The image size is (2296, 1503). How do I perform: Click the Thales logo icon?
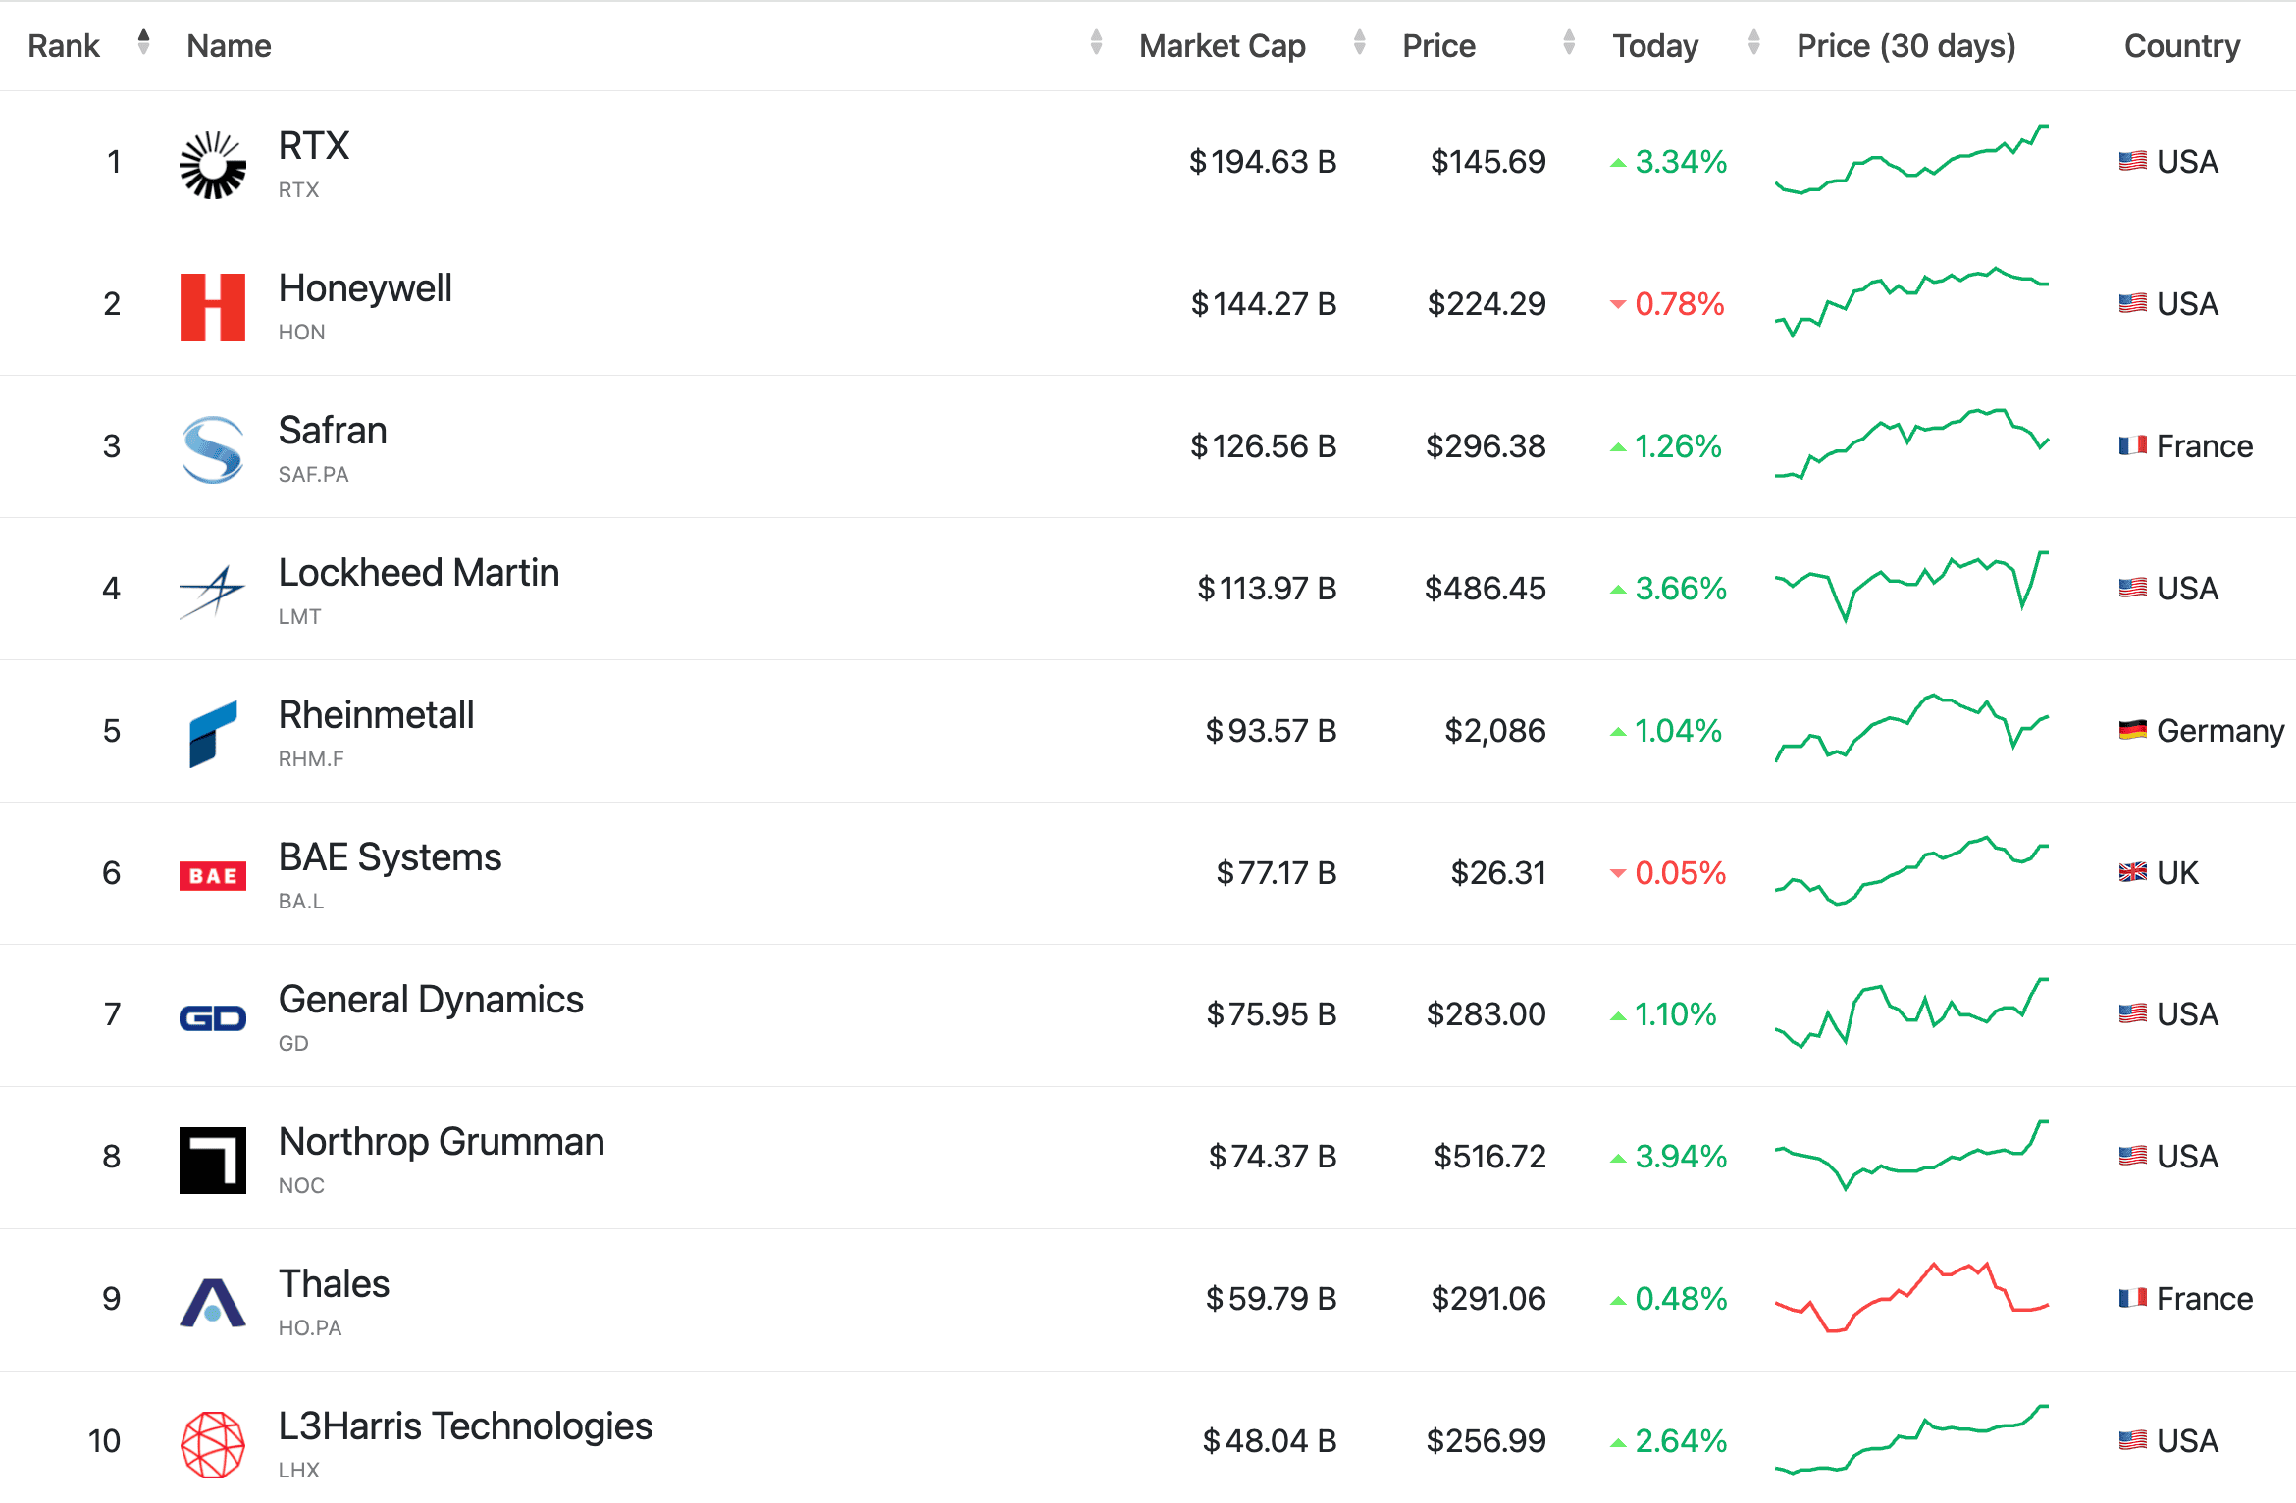(x=212, y=1302)
